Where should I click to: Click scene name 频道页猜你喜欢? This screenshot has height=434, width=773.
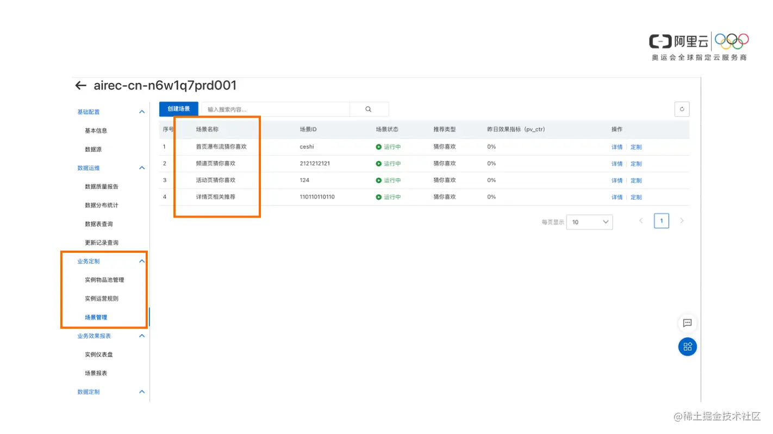[x=216, y=163]
